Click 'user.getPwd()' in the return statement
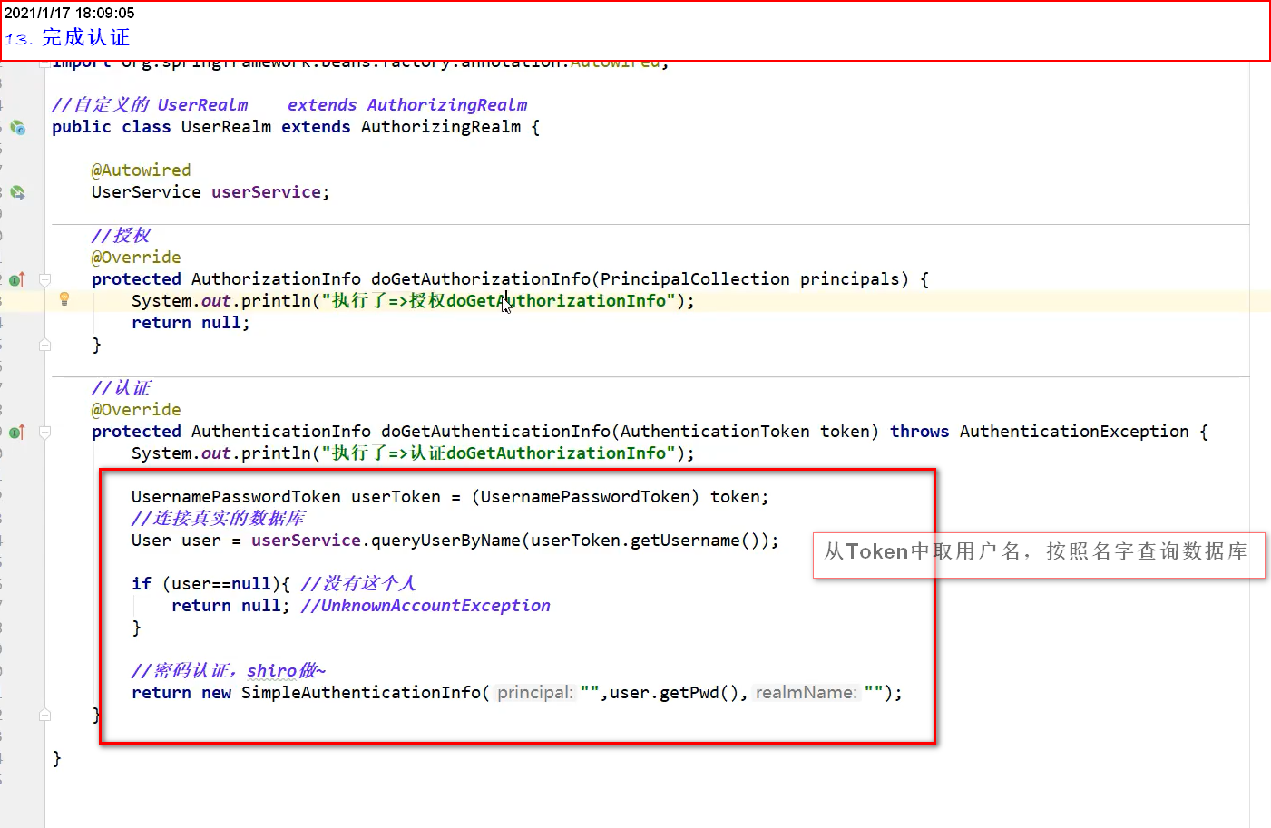The width and height of the screenshot is (1271, 828). click(x=675, y=693)
